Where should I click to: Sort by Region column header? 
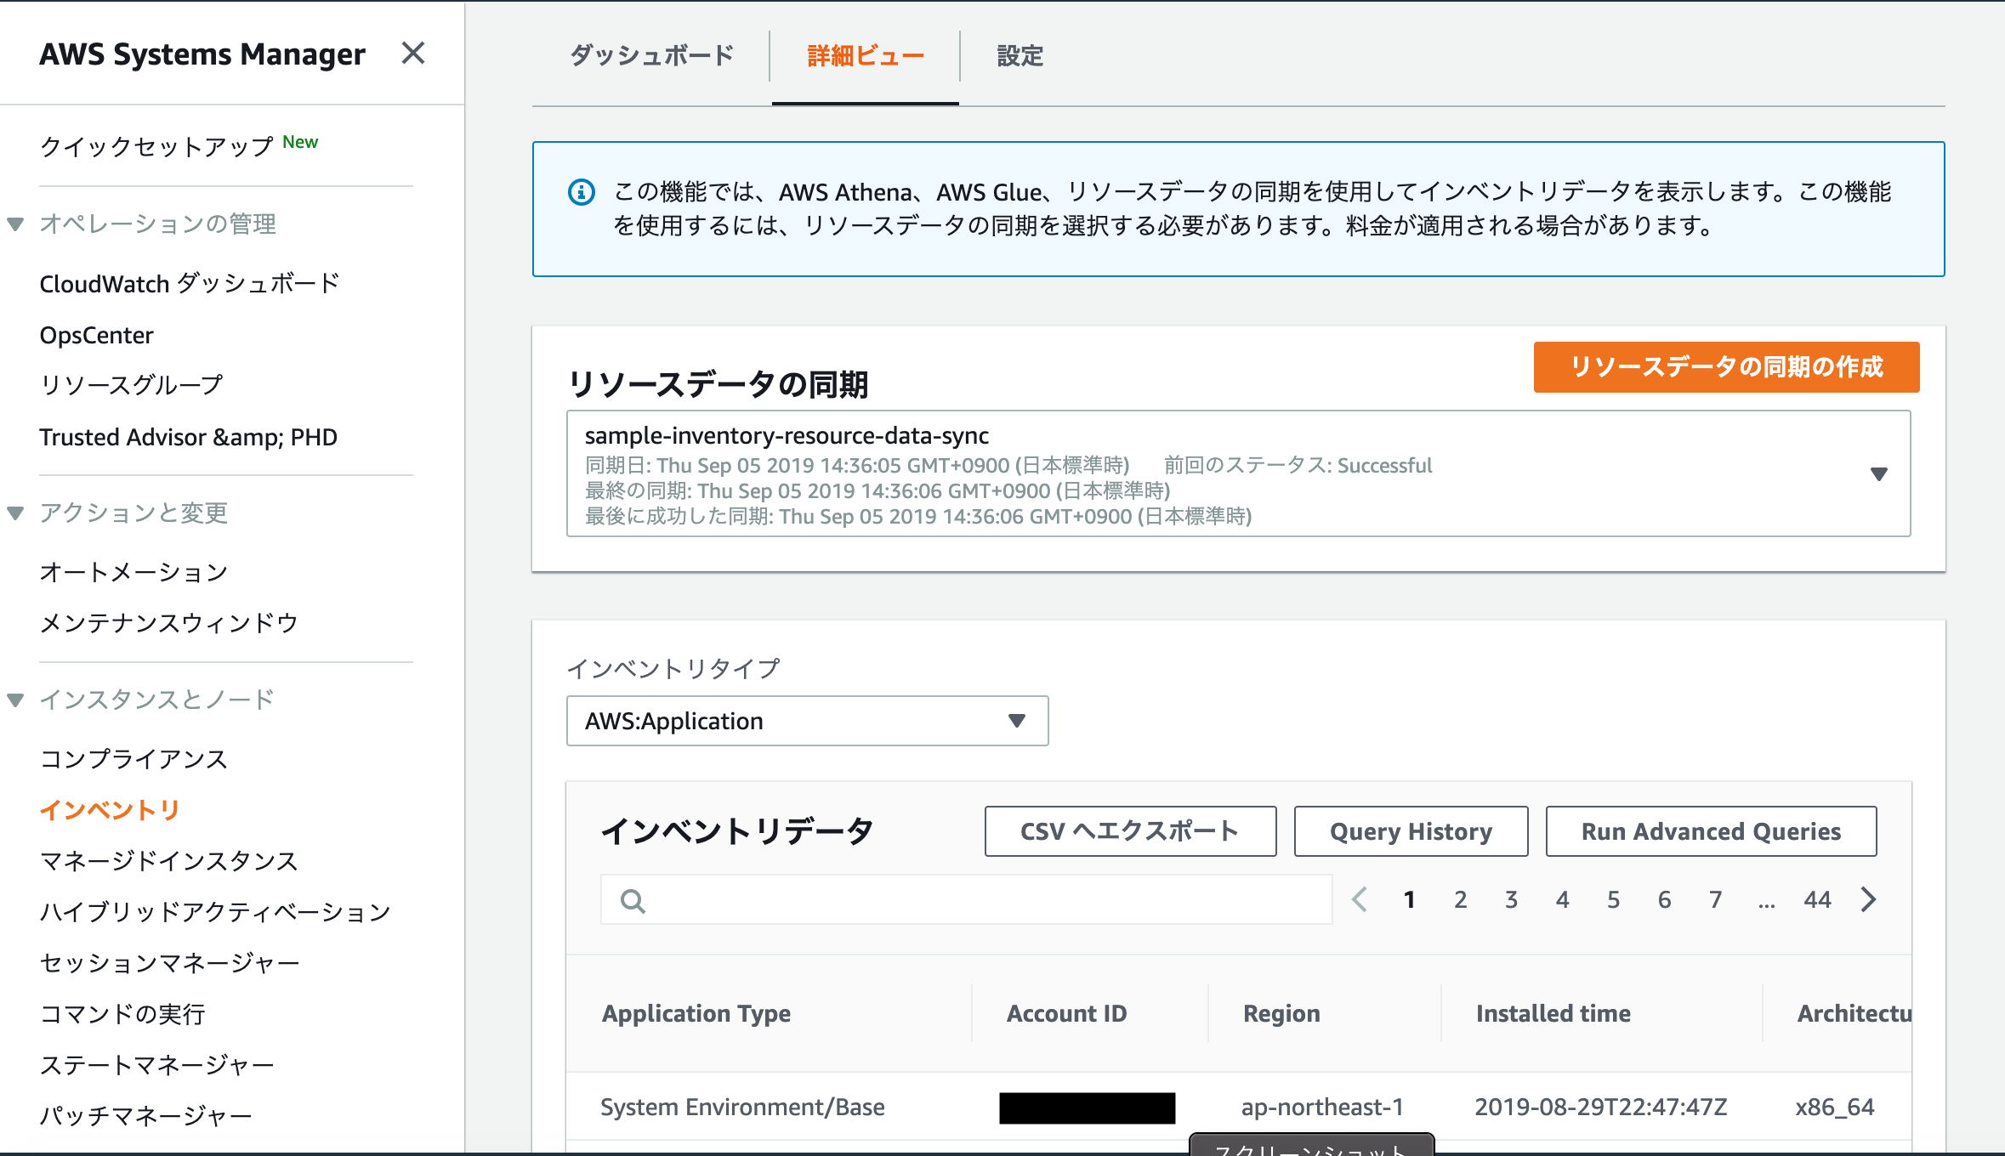coord(1281,1013)
